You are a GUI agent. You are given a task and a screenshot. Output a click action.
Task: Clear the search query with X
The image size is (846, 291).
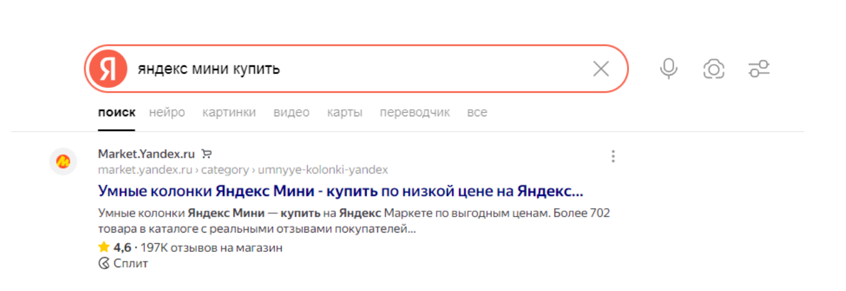[x=601, y=69]
